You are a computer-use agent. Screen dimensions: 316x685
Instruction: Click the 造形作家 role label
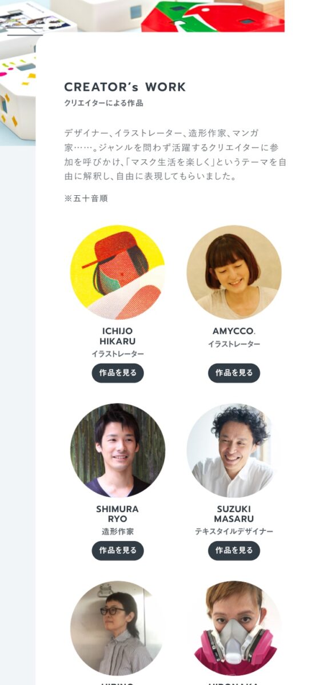(x=118, y=531)
